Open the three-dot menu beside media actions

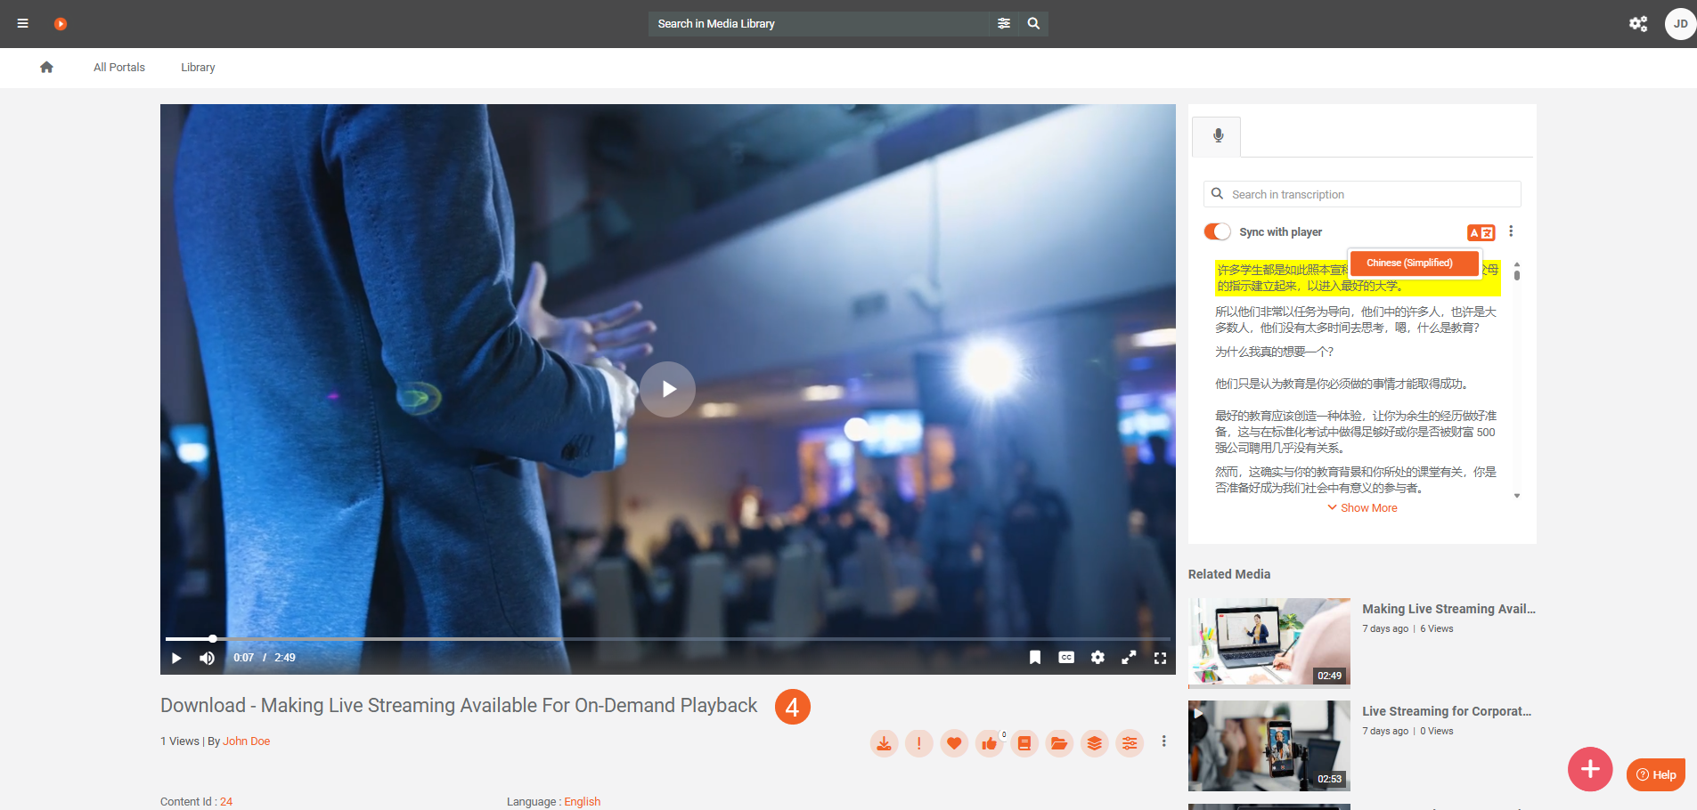coord(1163,741)
